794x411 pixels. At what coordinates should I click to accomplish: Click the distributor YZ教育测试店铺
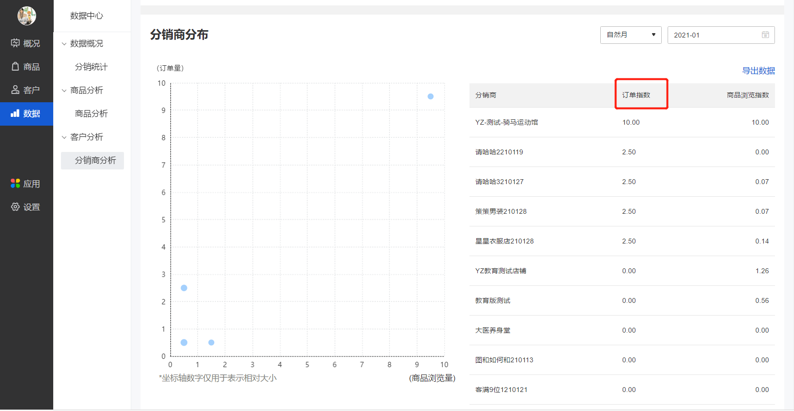(x=501, y=271)
